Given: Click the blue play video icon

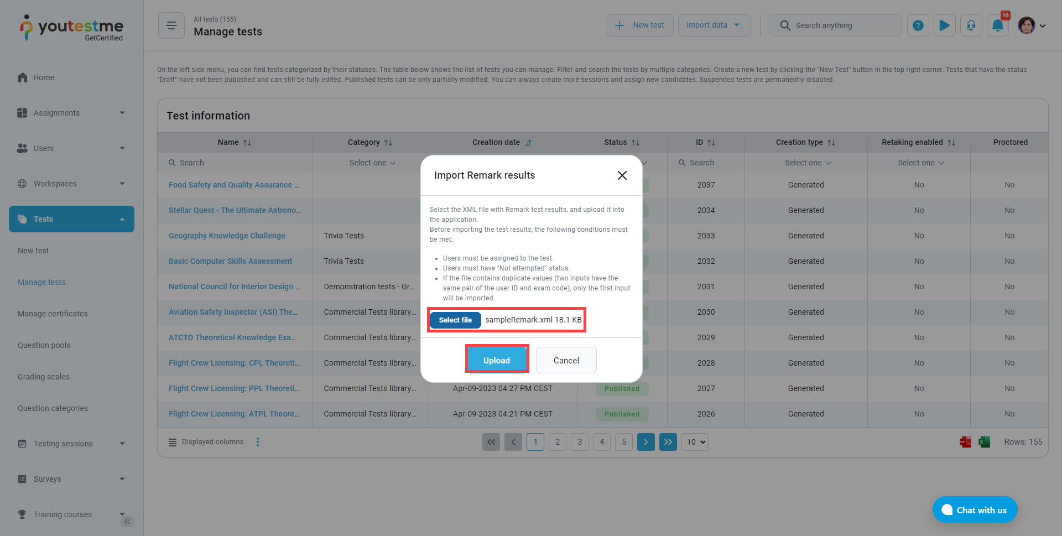Looking at the screenshot, I should [944, 25].
